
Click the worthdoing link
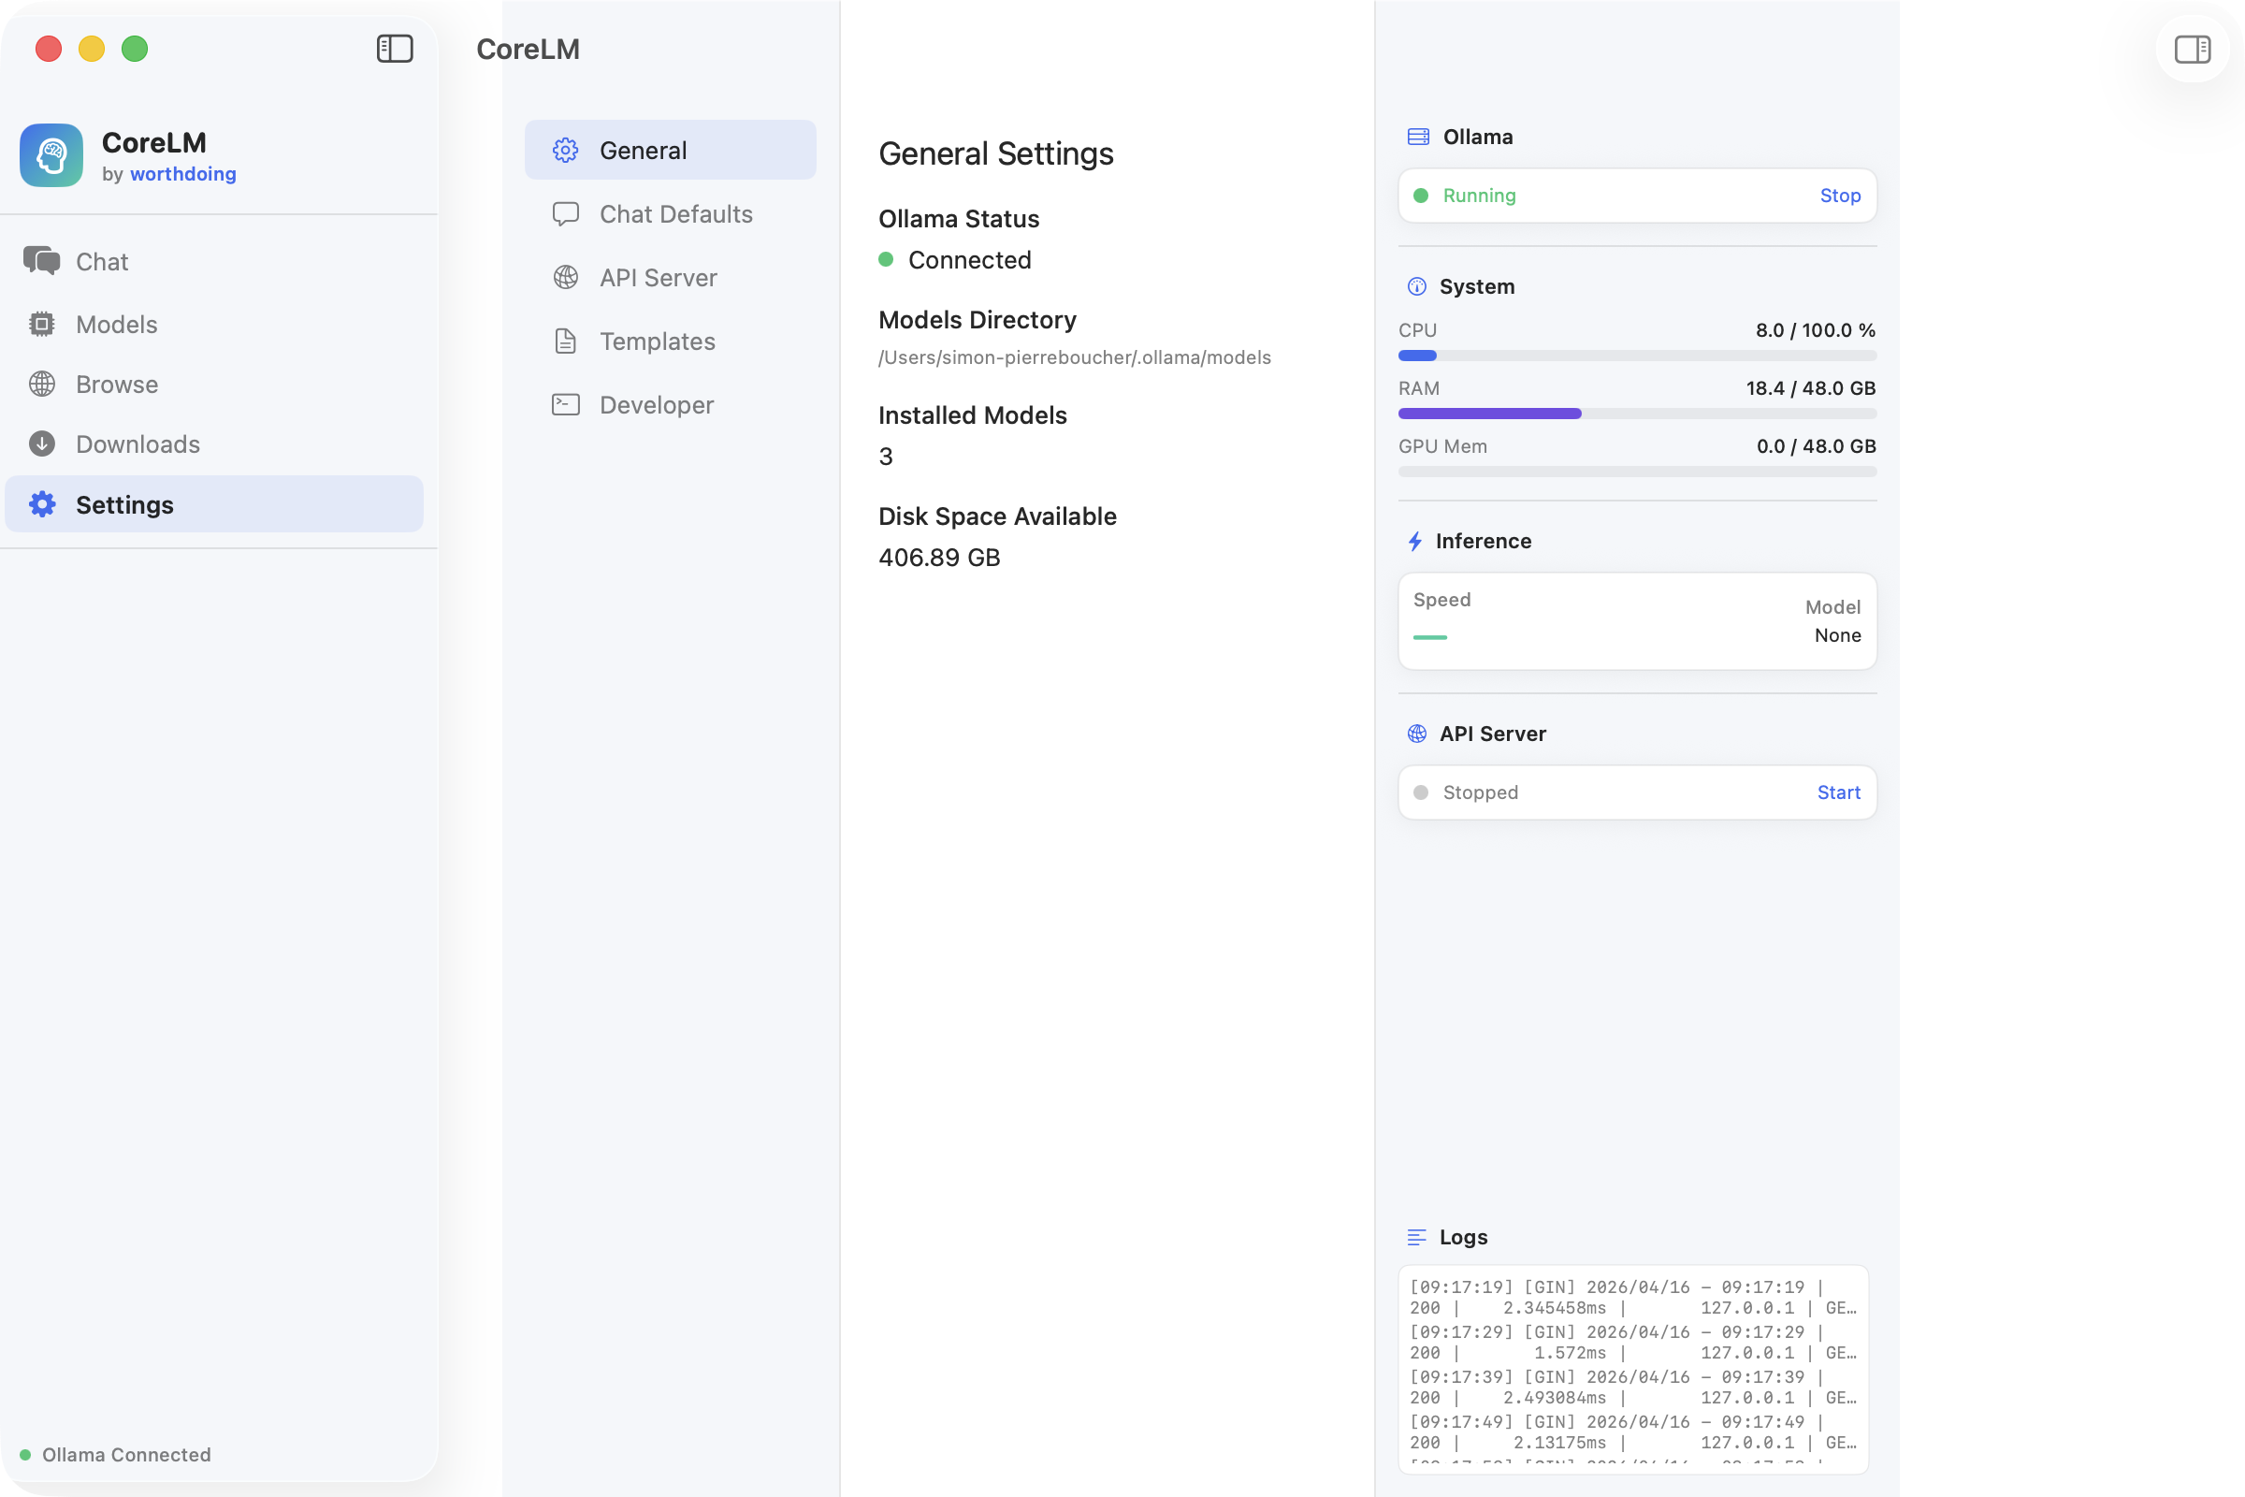click(x=183, y=174)
